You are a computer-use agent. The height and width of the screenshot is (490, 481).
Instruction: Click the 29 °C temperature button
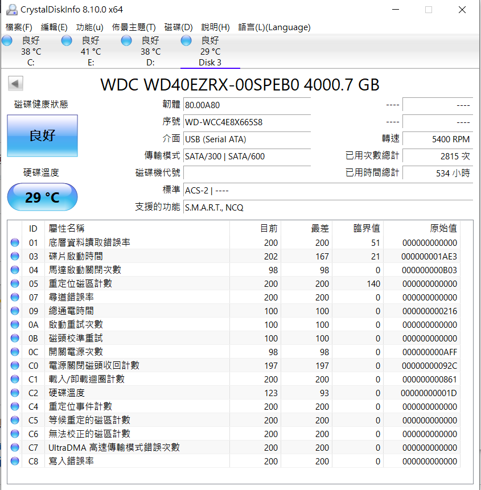point(42,197)
